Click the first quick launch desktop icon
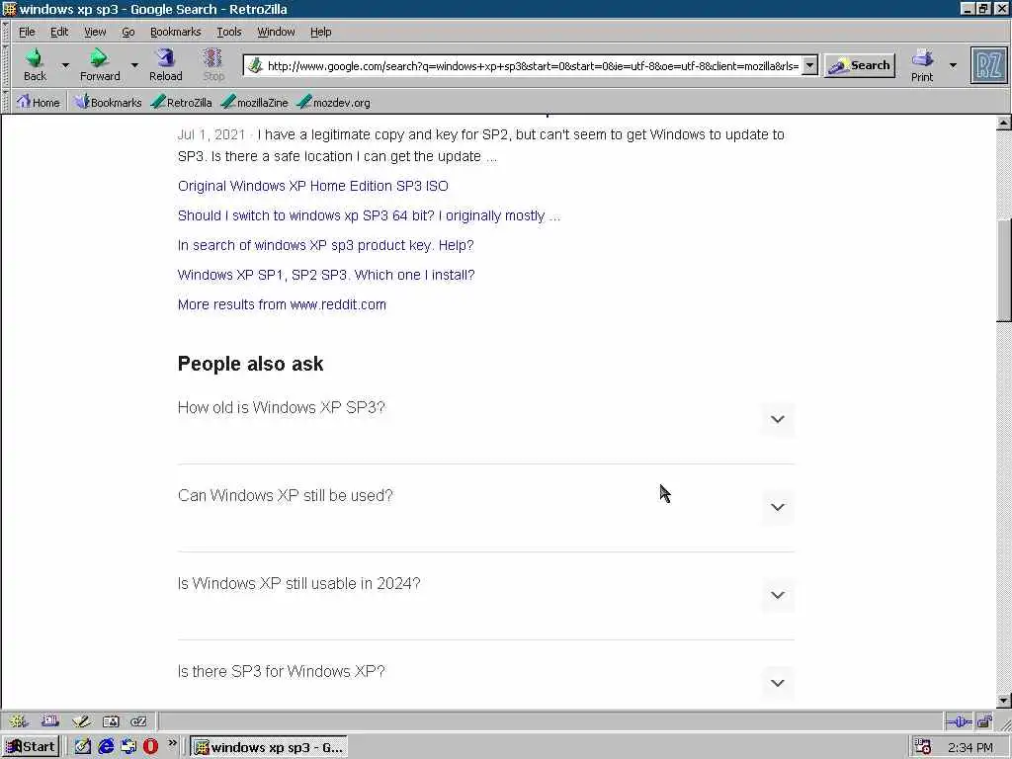 pyautogui.click(x=83, y=747)
